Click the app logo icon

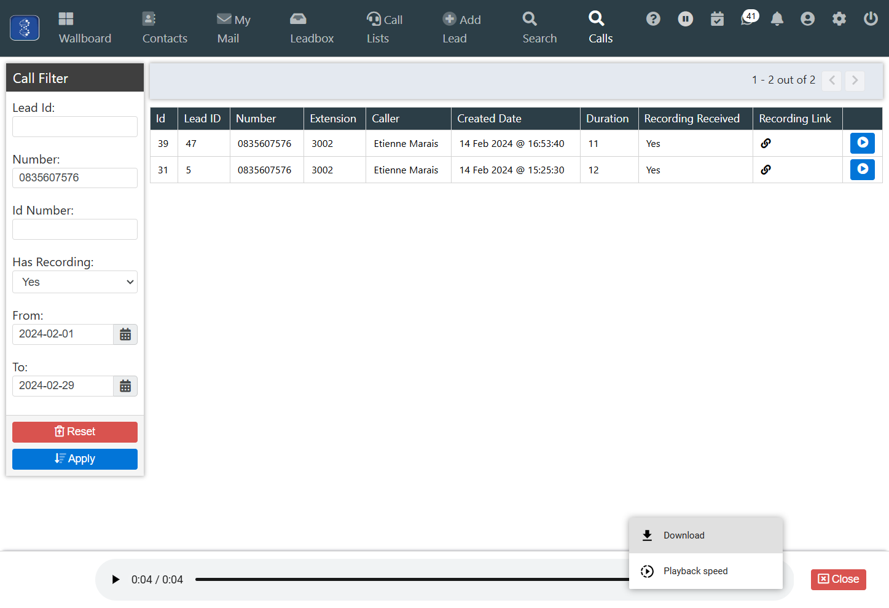click(25, 28)
